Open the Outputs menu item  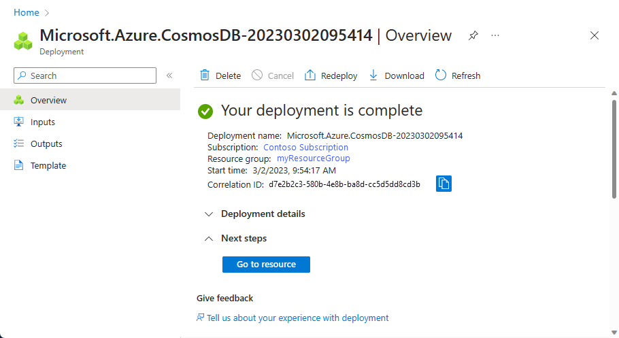[x=46, y=143]
